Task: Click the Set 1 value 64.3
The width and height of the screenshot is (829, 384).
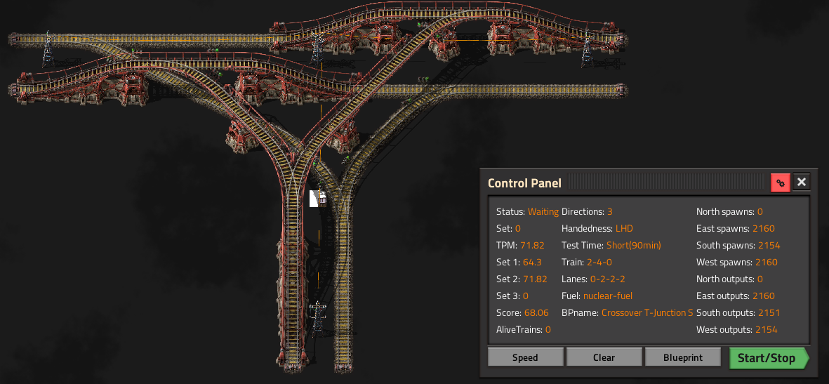Action: click(532, 263)
